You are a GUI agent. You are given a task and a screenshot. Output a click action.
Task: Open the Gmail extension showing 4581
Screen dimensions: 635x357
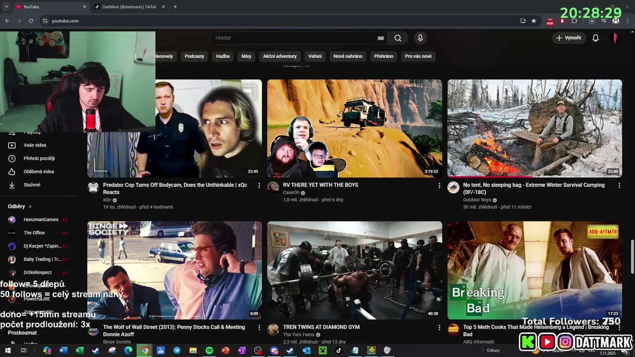point(550,21)
